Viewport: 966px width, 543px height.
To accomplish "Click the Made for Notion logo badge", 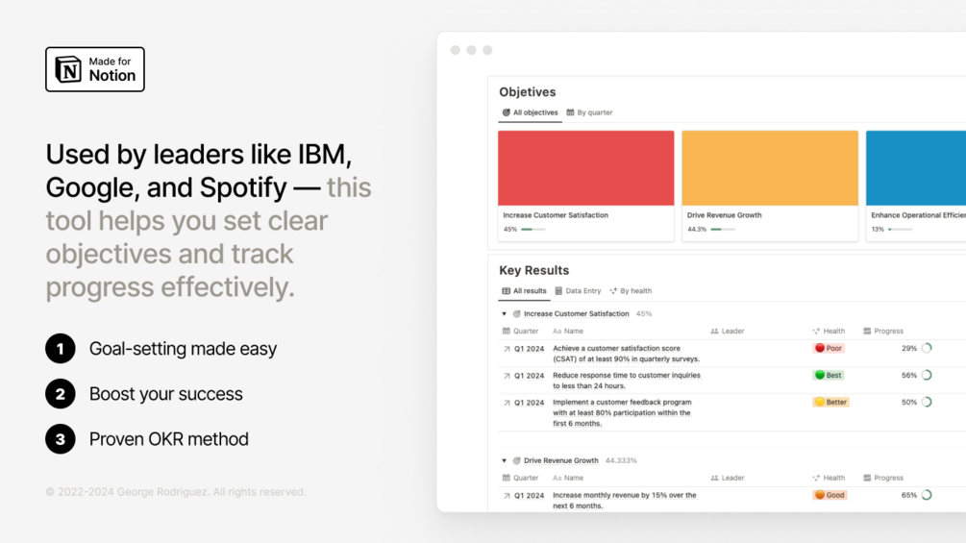I will point(95,69).
